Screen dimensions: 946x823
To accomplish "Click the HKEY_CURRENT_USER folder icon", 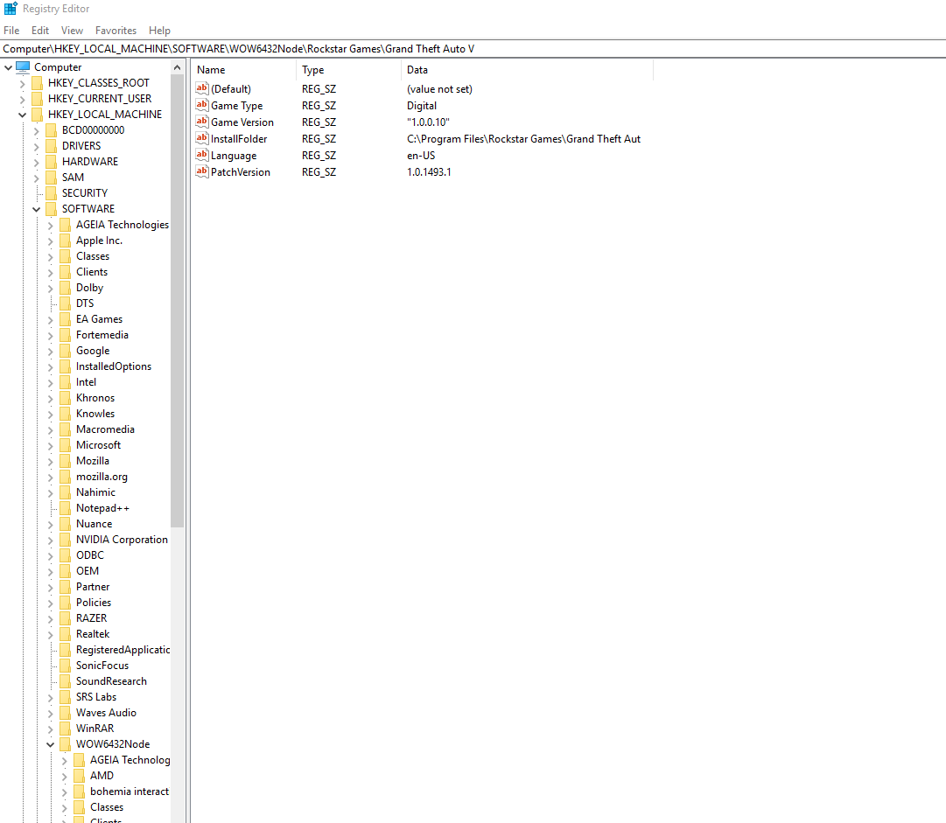I will (x=38, y=98).
